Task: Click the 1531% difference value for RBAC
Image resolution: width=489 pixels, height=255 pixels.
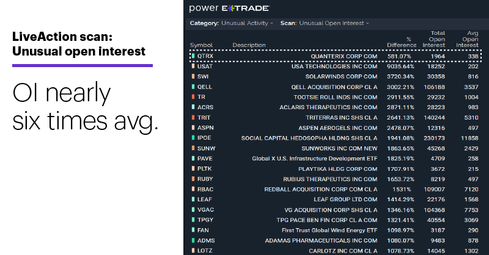Action: [x=402, y=189]
